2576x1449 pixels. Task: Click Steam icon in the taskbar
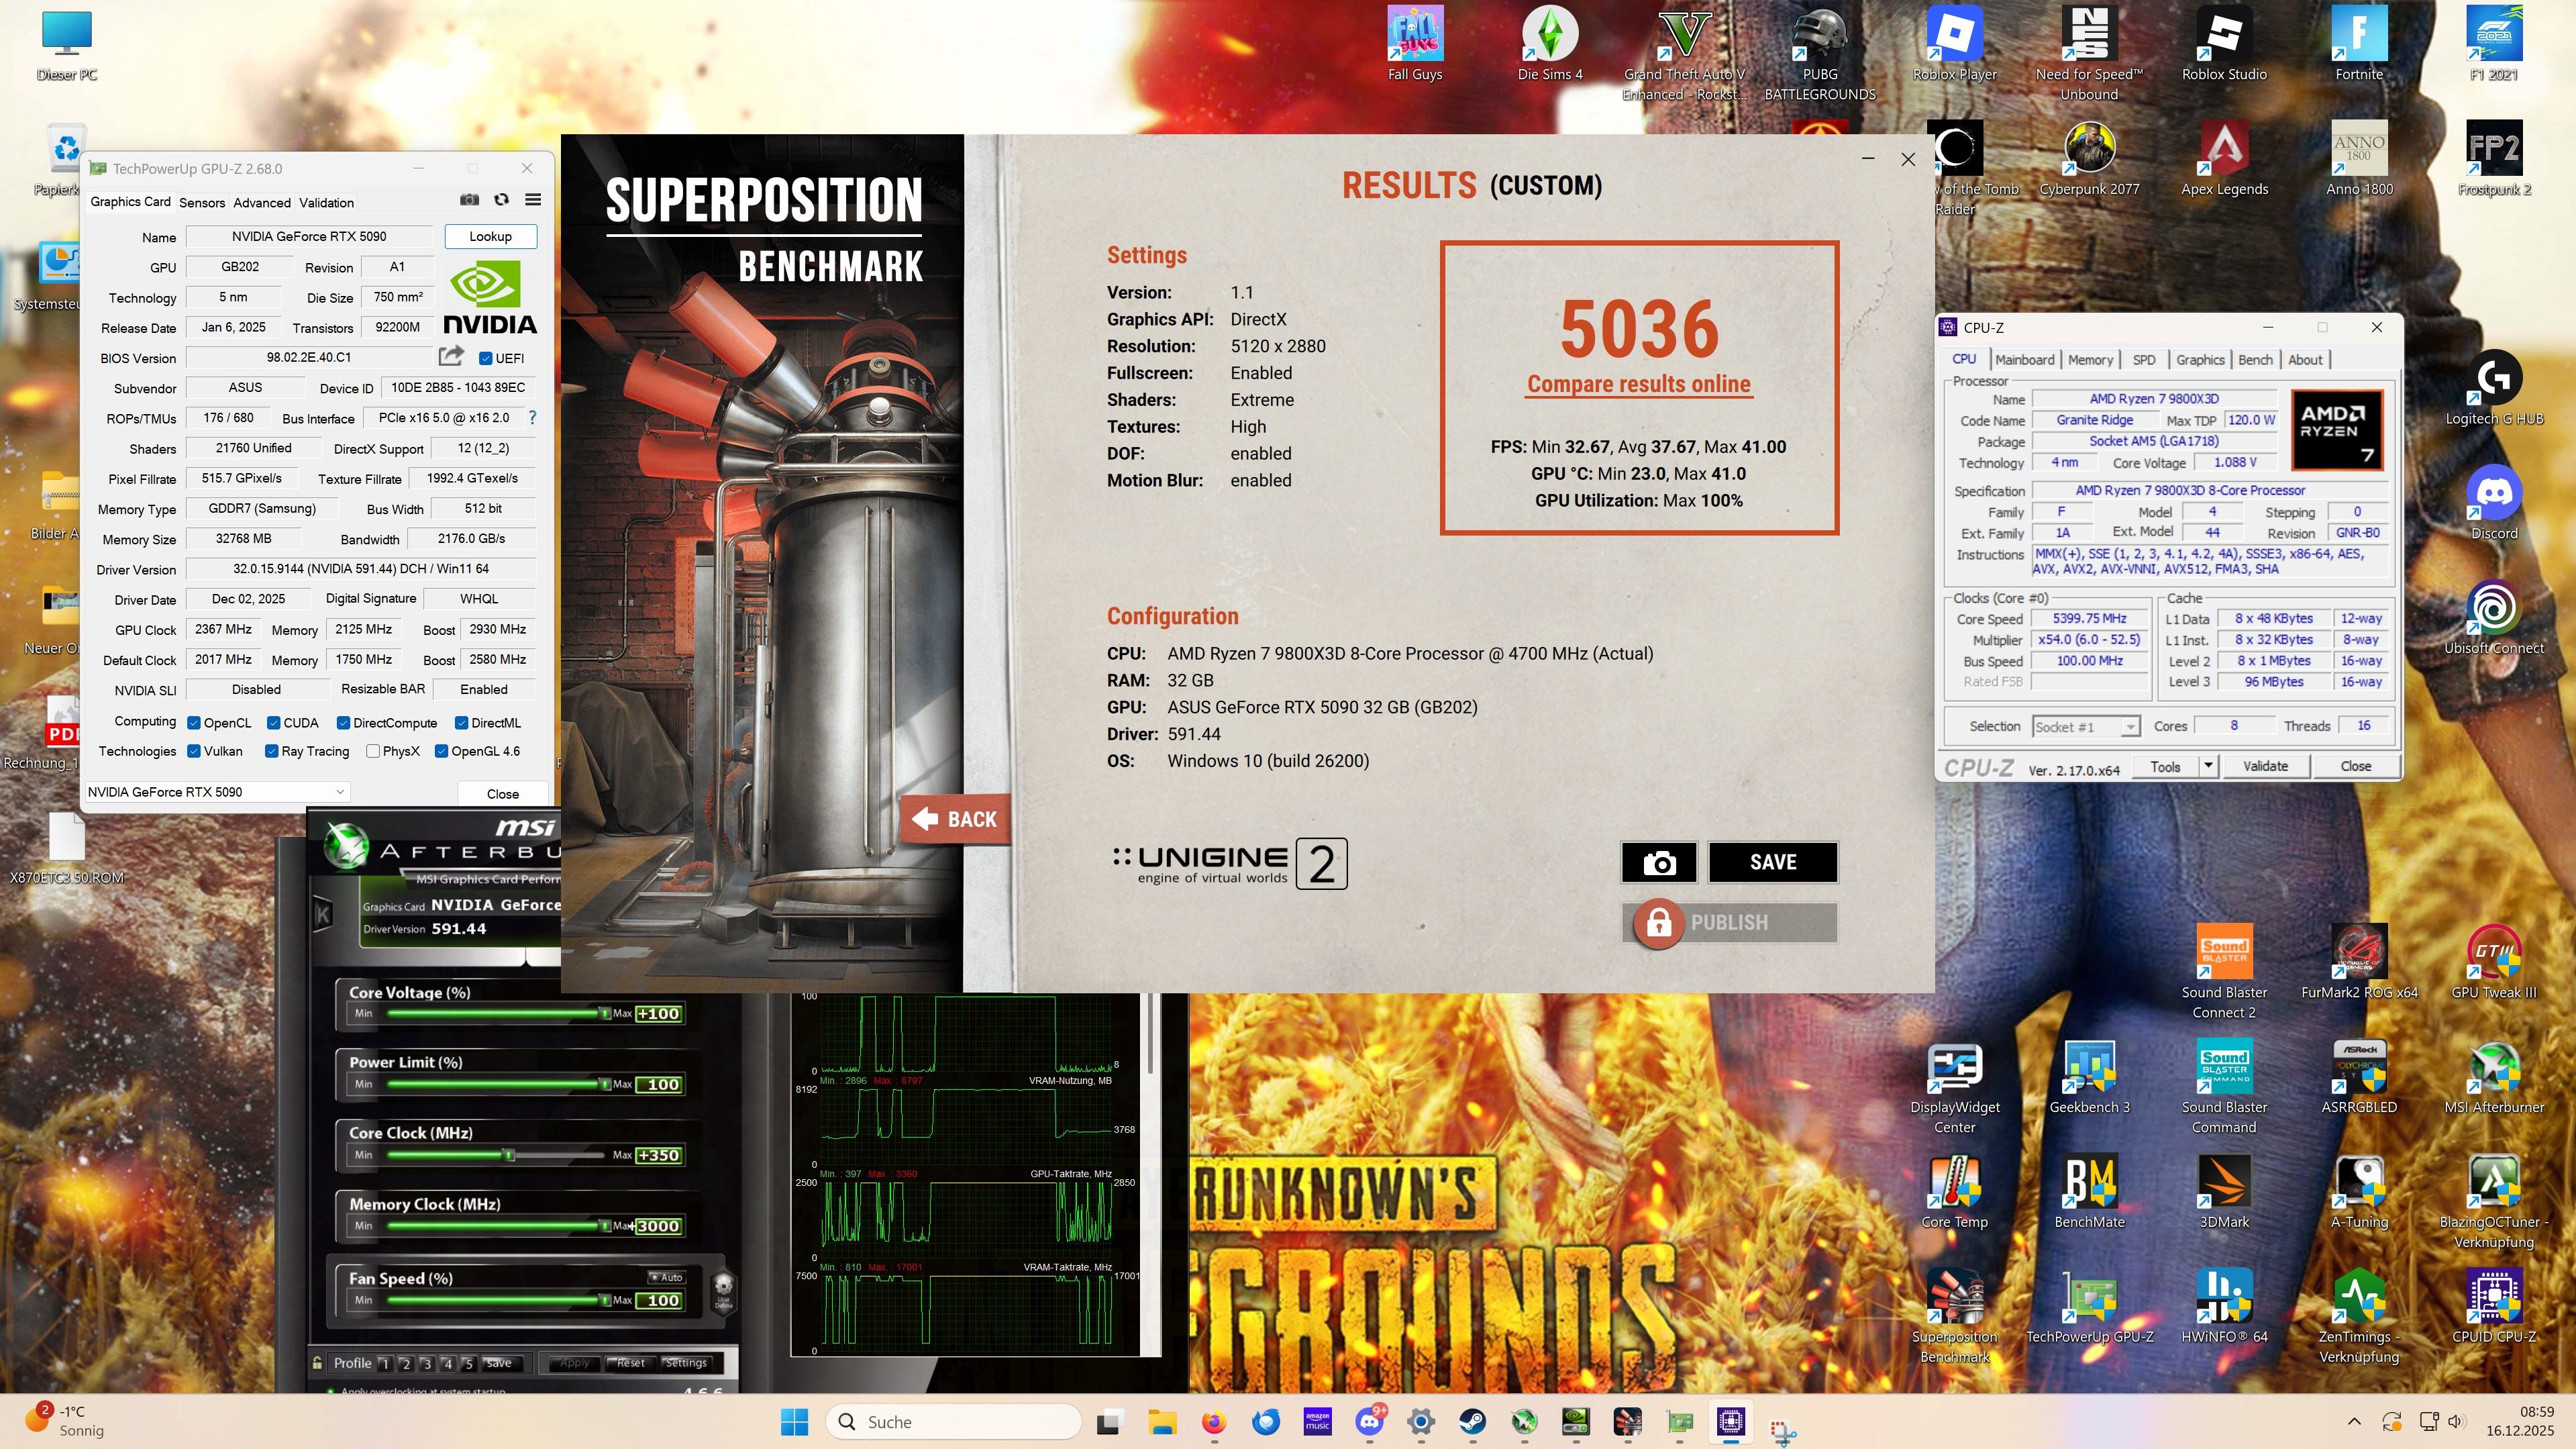pos(1472,1421)
